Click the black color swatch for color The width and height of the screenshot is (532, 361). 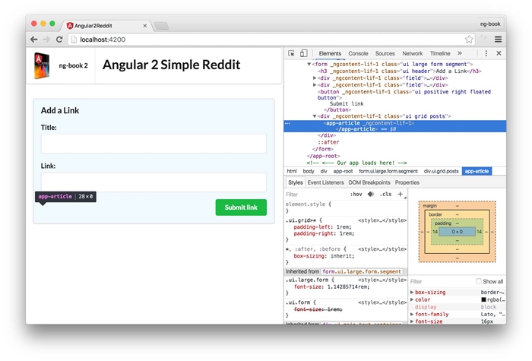coord(483,299)
